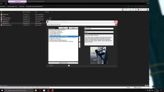The height and width of the screenshot is (92, 164).
Task: Toggle checkbox for Tron City Suit V1.0
Action: coord(49,31)
